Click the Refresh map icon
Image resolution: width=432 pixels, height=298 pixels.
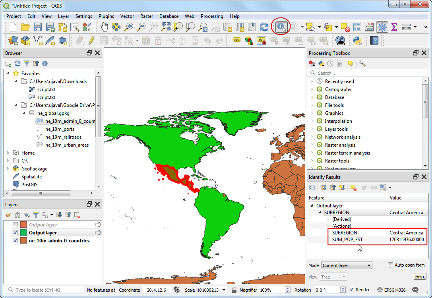click(x=264, y=27)
